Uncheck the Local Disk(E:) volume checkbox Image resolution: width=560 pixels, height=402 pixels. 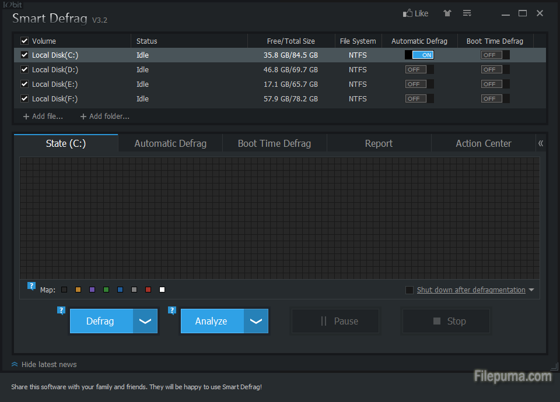click(x=24, y=84)
